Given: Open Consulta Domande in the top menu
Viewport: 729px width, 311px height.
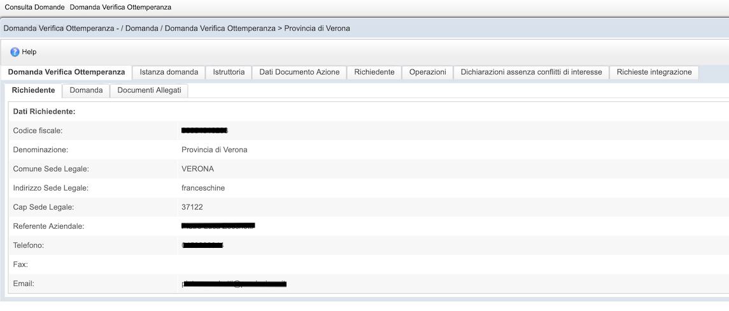Looking at the screenshot, I should [x=33, y=7].
